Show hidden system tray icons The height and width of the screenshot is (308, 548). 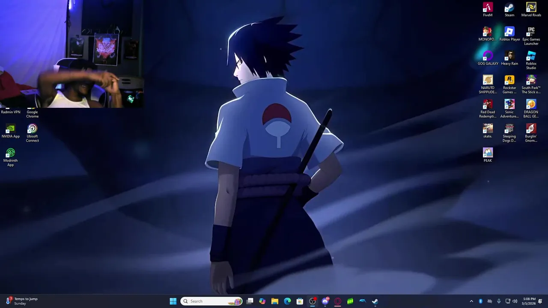(x=471, y=301)
